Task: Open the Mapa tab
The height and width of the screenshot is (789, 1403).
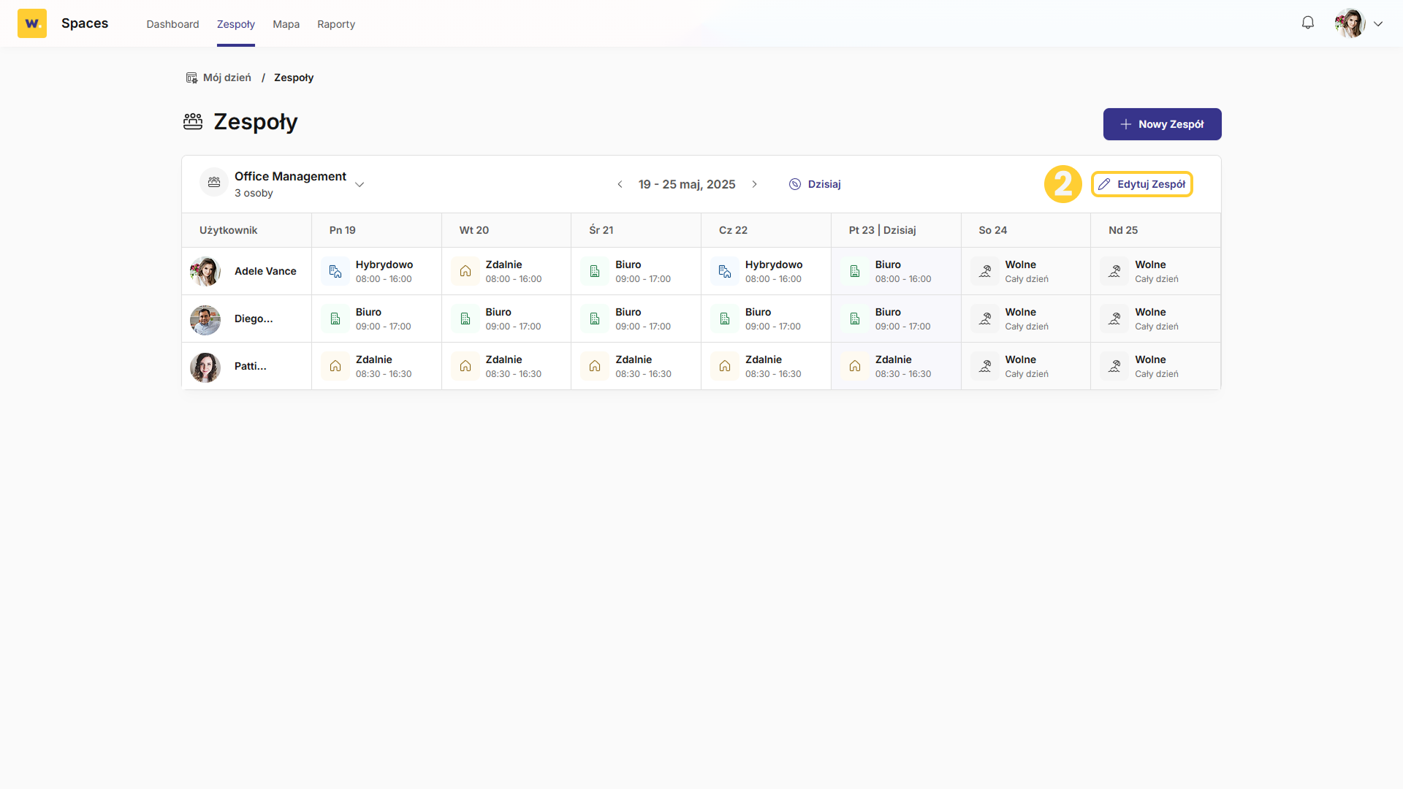Action: [286, 24]
